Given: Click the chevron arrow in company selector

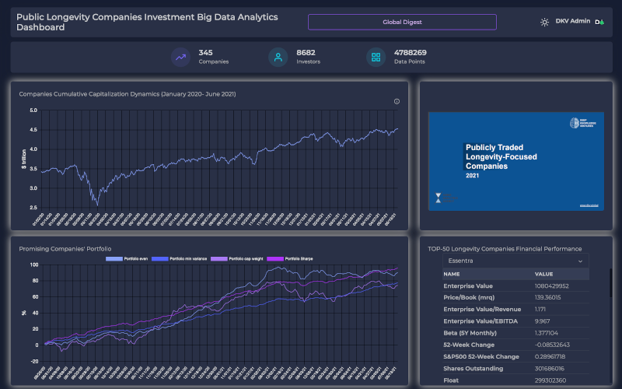Looking at the screenshot, I should tap(581, 261).
